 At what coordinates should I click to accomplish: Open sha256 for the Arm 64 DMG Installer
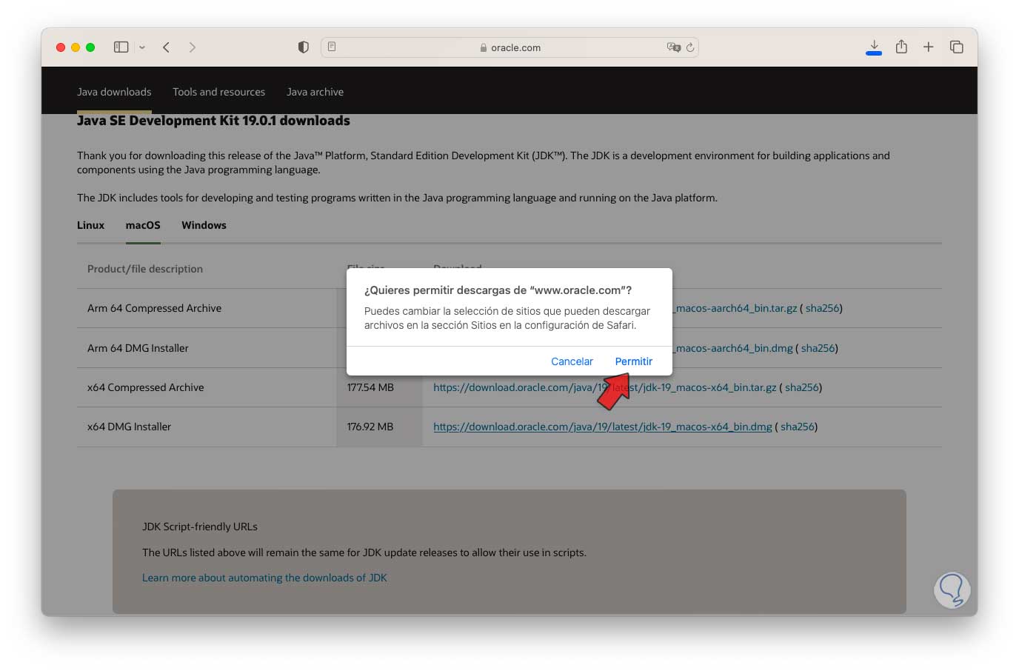(x=818, y=348)
